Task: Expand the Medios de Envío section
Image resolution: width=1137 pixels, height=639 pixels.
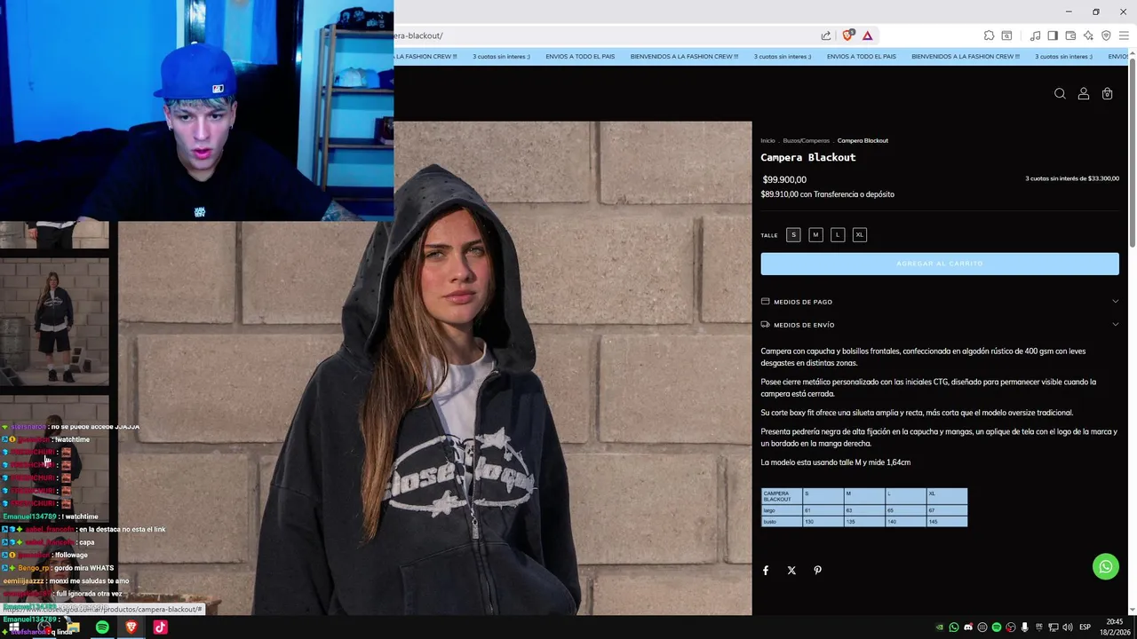Action: (940, 325)
